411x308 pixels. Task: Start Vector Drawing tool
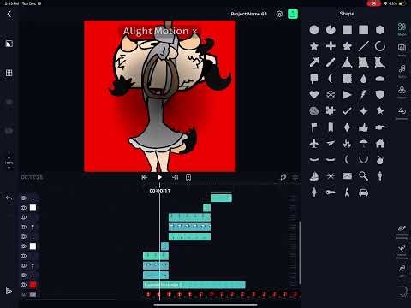[x=402, y=251]
